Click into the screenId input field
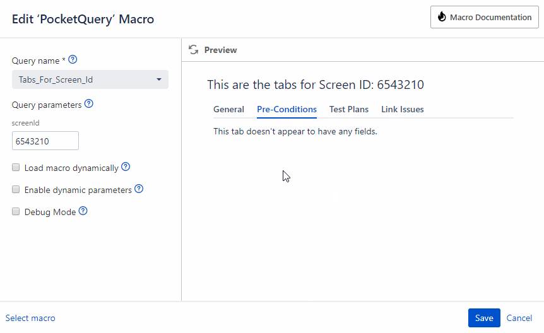 (45, 141)
